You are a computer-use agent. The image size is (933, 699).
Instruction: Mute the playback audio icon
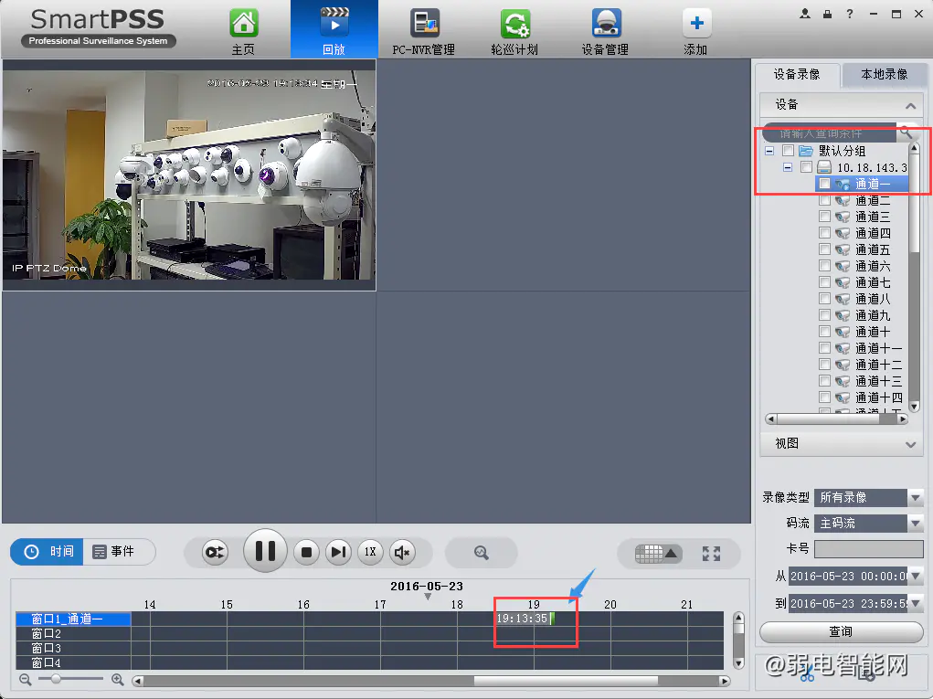(402, 552)
